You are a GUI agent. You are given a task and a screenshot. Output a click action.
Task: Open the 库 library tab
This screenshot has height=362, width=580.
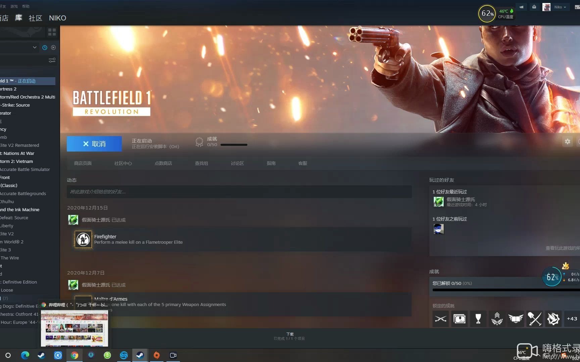click(18, 18)
